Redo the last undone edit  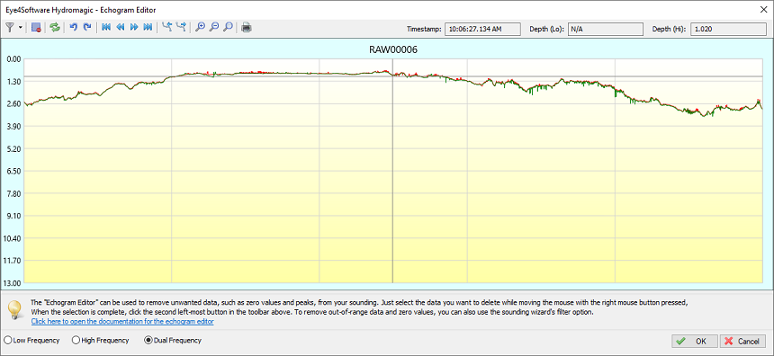tap(87, 28)
